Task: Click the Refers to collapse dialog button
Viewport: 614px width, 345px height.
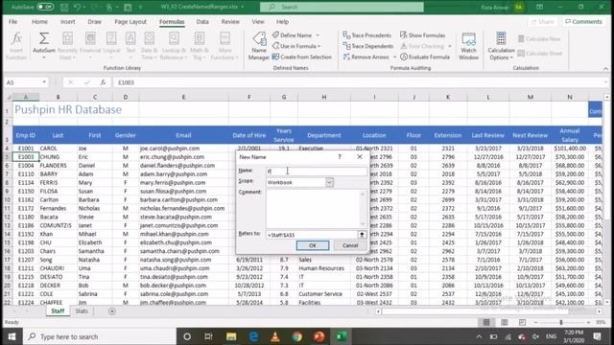Action: pyautogui.click(x=362, y=235)
